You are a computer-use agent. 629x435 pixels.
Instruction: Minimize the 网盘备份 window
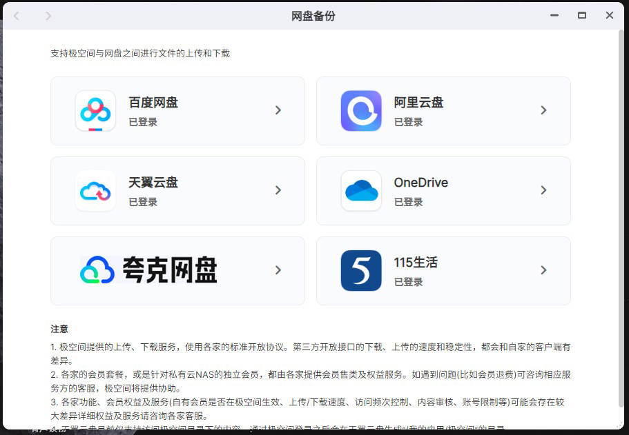pos(554,15)
